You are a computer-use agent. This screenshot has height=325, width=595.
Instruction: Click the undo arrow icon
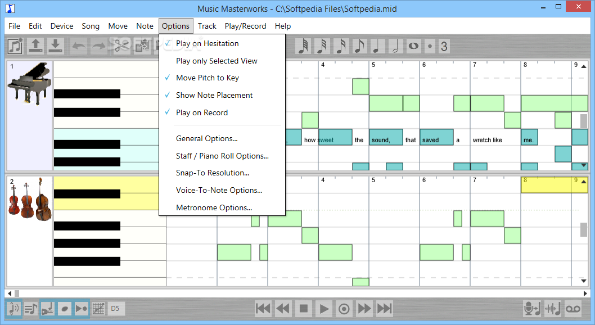[x=79, y=46]
